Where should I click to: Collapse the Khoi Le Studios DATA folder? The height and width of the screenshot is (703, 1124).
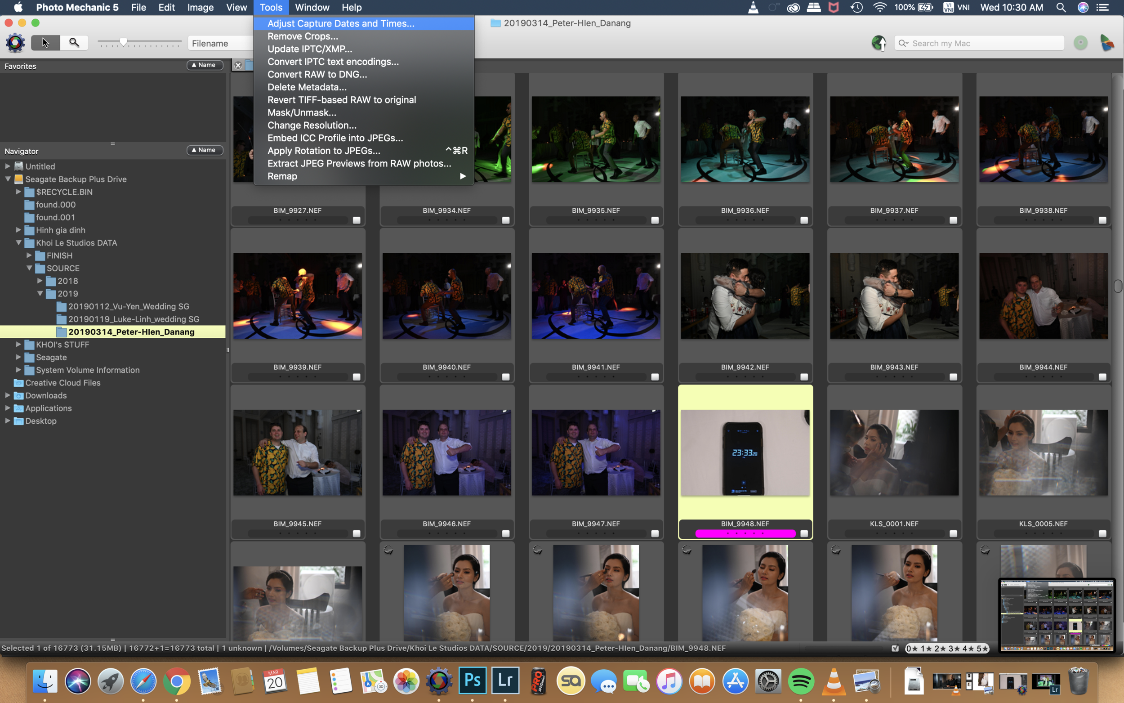point(18,242)
